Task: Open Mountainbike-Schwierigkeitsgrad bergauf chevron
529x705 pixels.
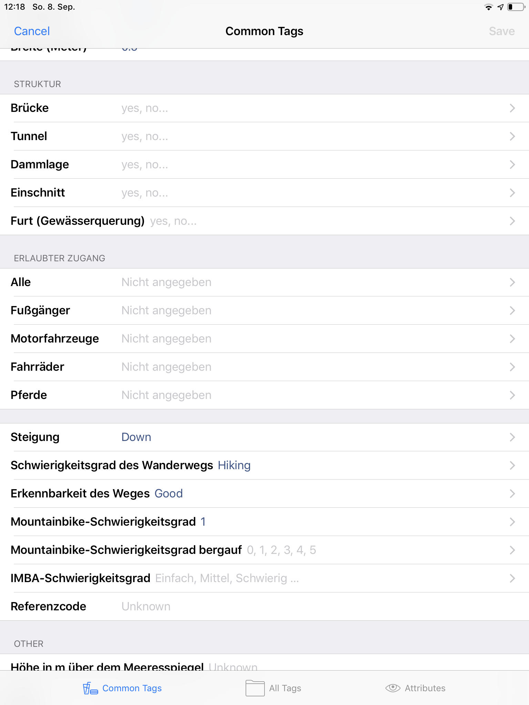Action: [x=512, y=550]
